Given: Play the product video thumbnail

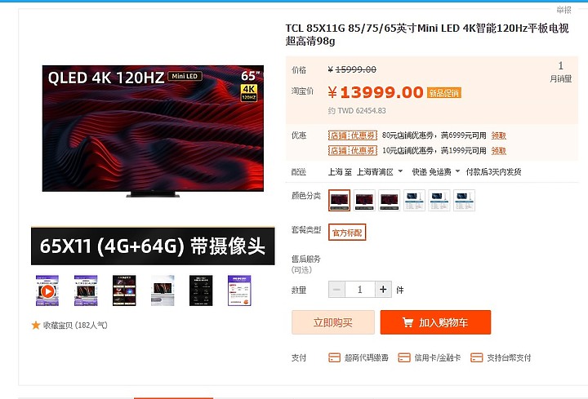Looking at the screenshot, I should coord(47,290).
